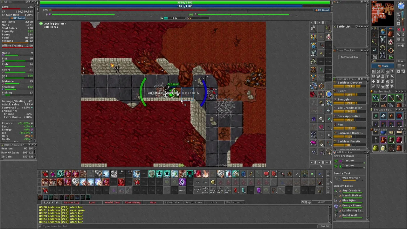Open the NPCs chat tab
This screenshot has width=407, height=229.
[x=214, y=202]
